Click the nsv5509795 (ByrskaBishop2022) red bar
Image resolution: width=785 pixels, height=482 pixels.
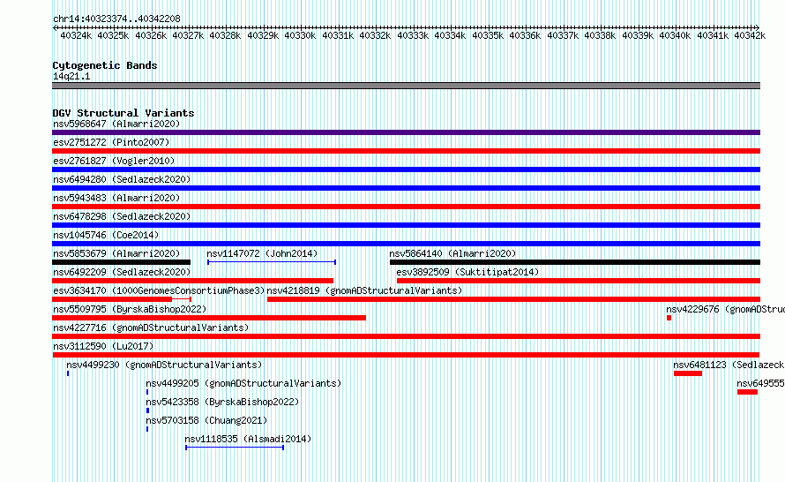(x=209, y=318)
